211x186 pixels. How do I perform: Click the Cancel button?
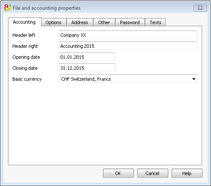point(153,173)
